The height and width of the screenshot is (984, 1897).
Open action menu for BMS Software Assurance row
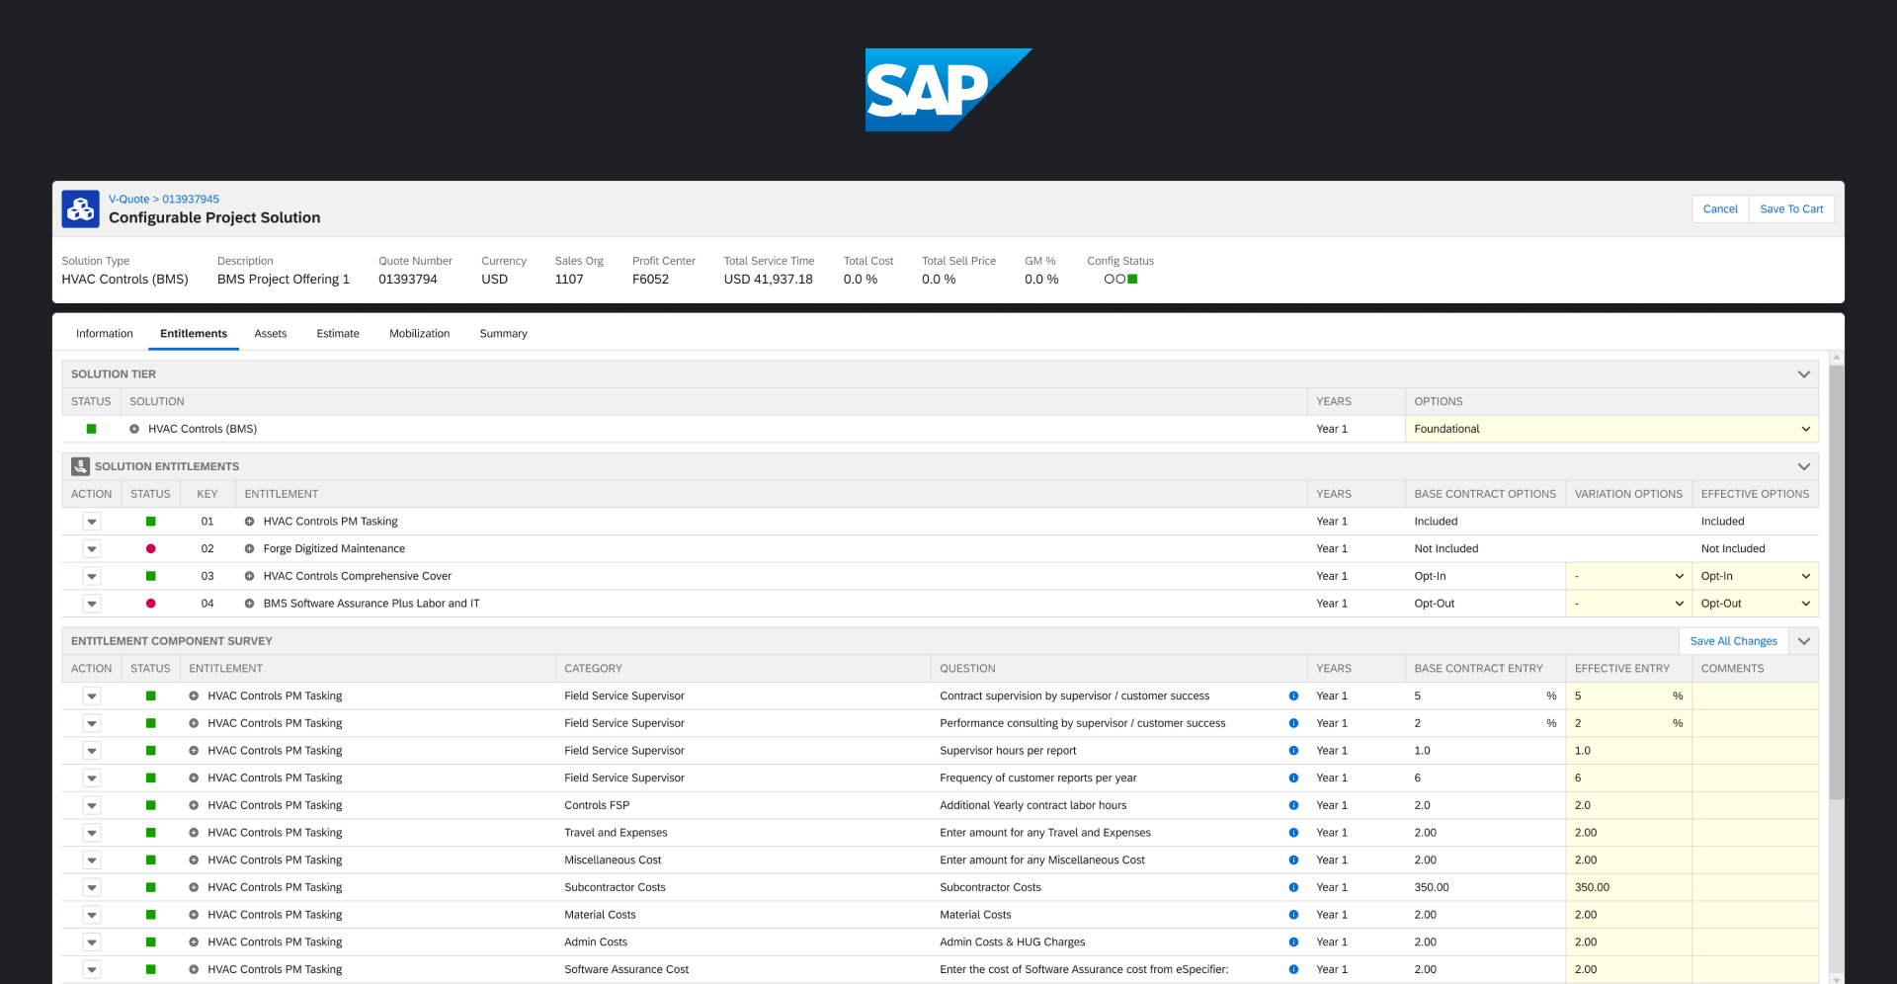(x=92, y=604)
